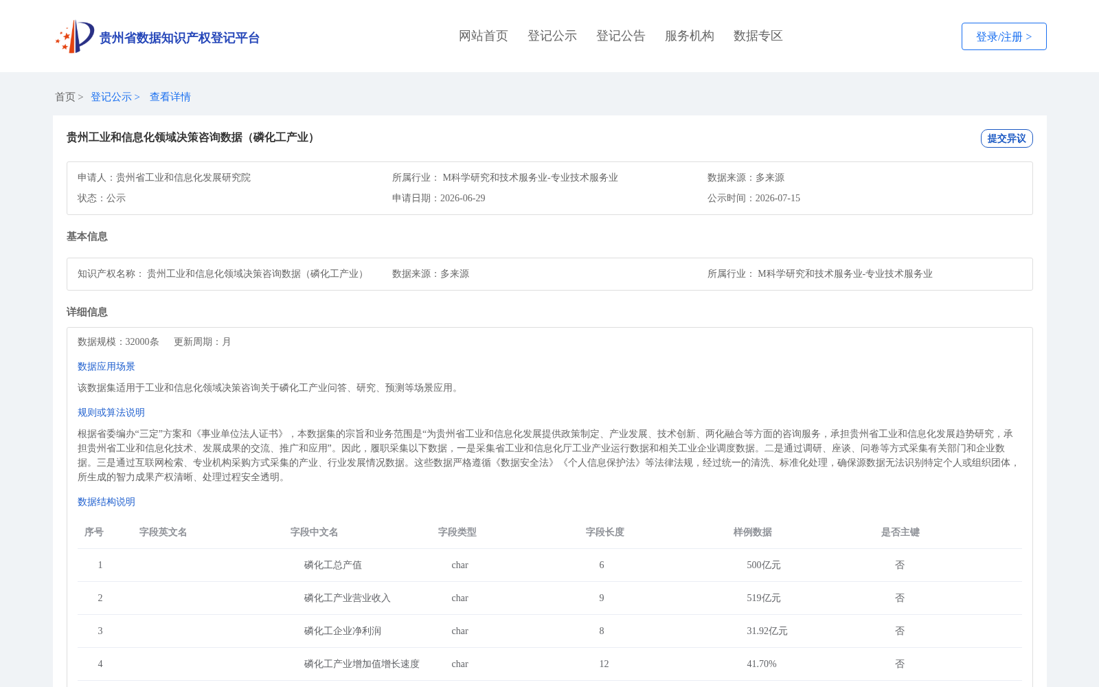Click the 更新周期：月 text
Viewport: 1099px width, 687px height.
pos(203,341)
